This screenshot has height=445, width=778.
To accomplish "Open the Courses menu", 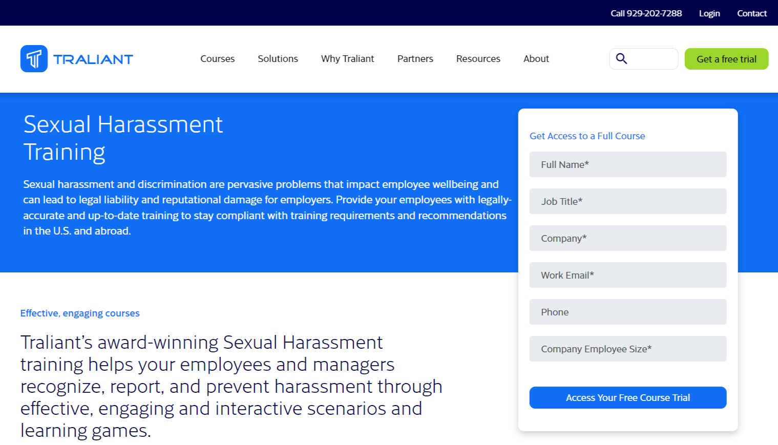I will [217, 59].
